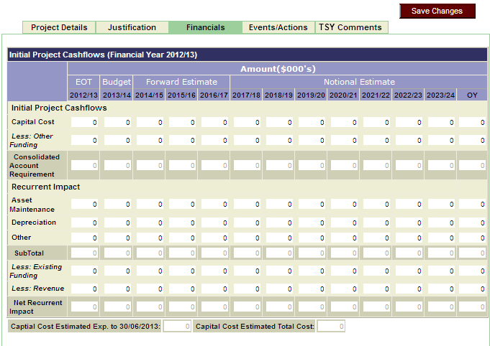Click the Save Changes button
Screen dimensions: 490x346
[x=437, y=11]
